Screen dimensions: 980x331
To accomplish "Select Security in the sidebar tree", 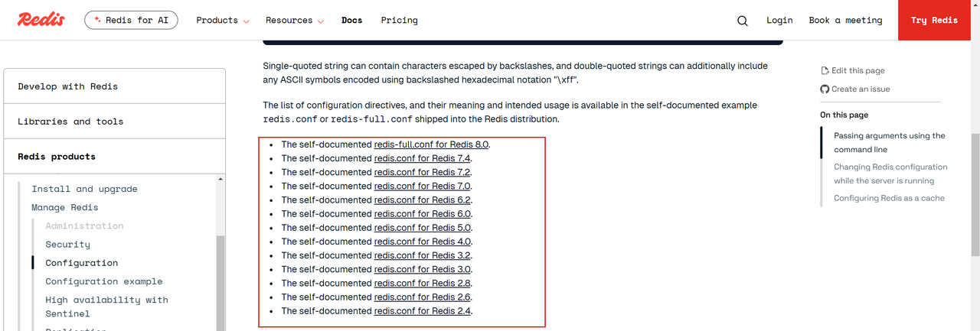I will tap(67, 245).
